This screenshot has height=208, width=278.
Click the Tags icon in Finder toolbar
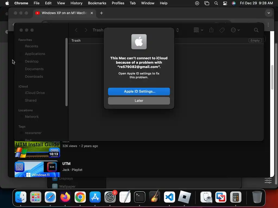click(222, 30)
